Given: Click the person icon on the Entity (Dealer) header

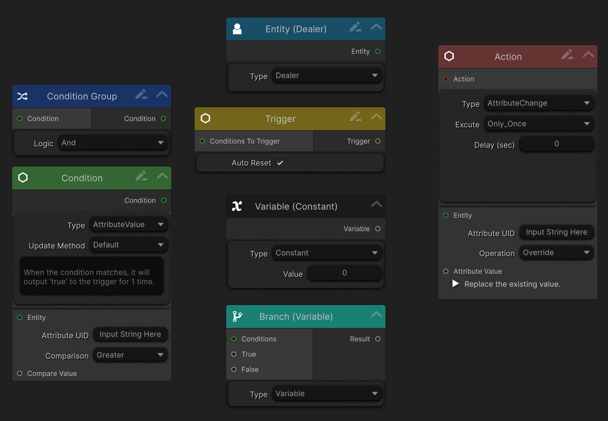Looking at the screenshot, I should 237,29.
